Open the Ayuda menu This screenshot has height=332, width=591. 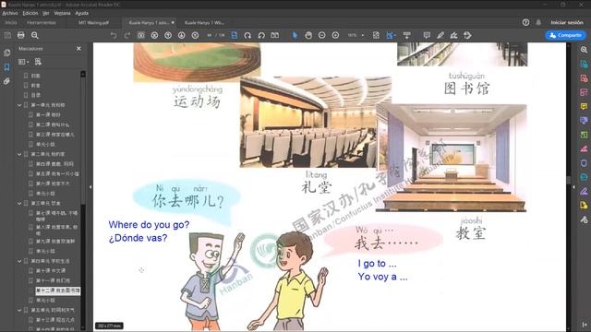pyautogui.click(x=82, y=13)
